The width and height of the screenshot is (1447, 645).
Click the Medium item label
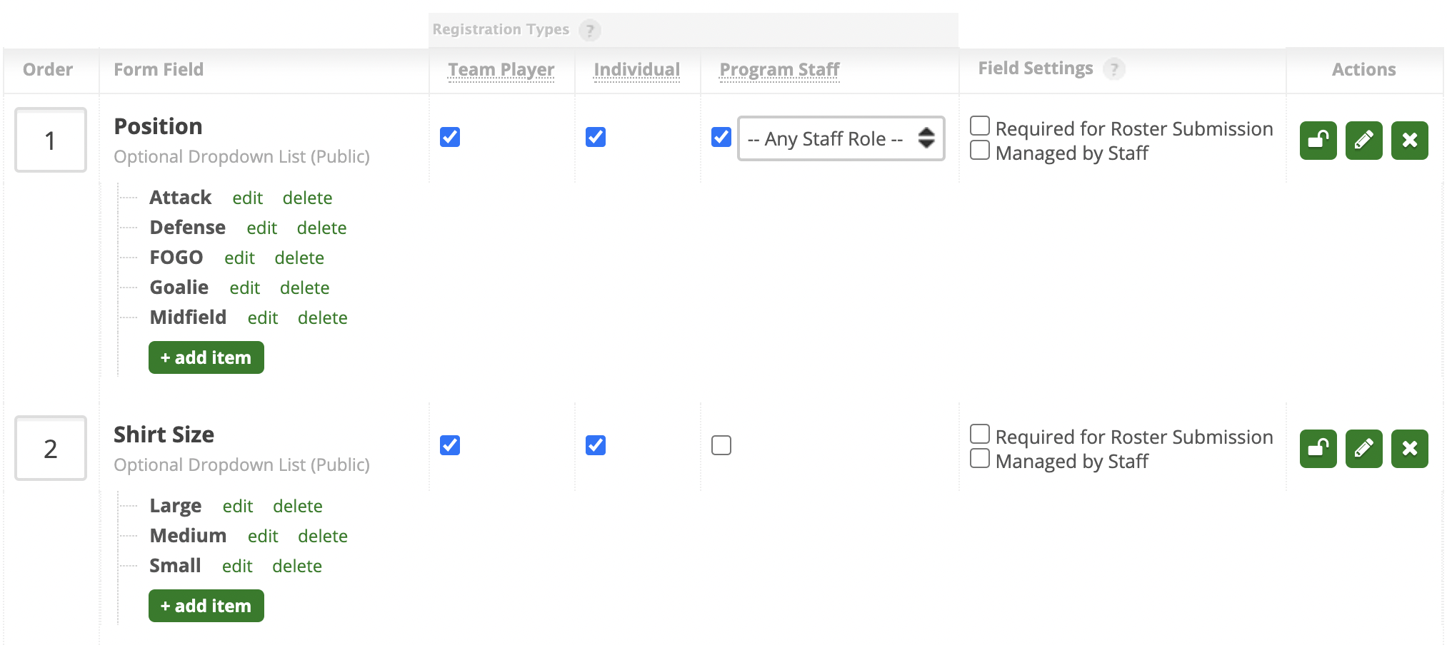(189, 536)
